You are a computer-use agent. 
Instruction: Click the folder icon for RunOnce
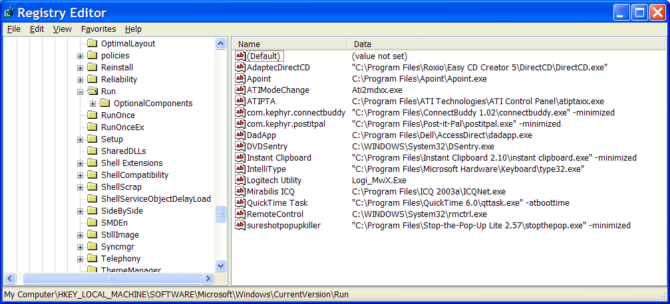tap(92, 115)
